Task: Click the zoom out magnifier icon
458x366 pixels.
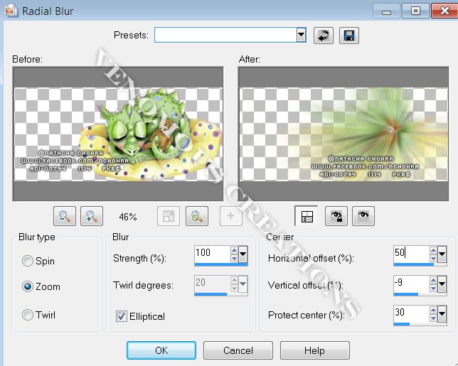Action: [x=65, y=216]
